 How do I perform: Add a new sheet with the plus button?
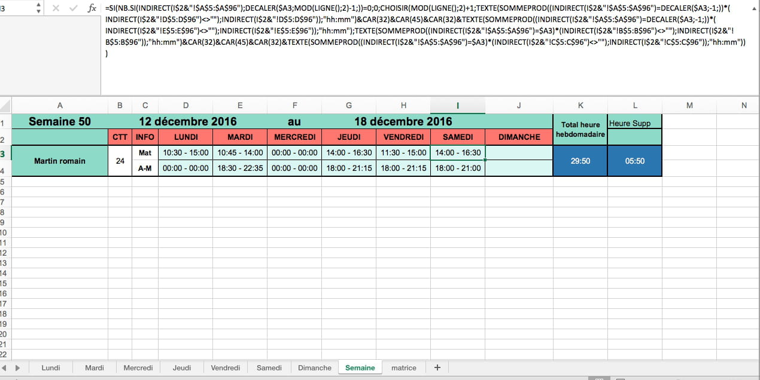pos(437,367)
